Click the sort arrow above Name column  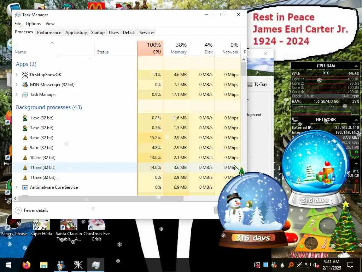click(x=52, y=43)
